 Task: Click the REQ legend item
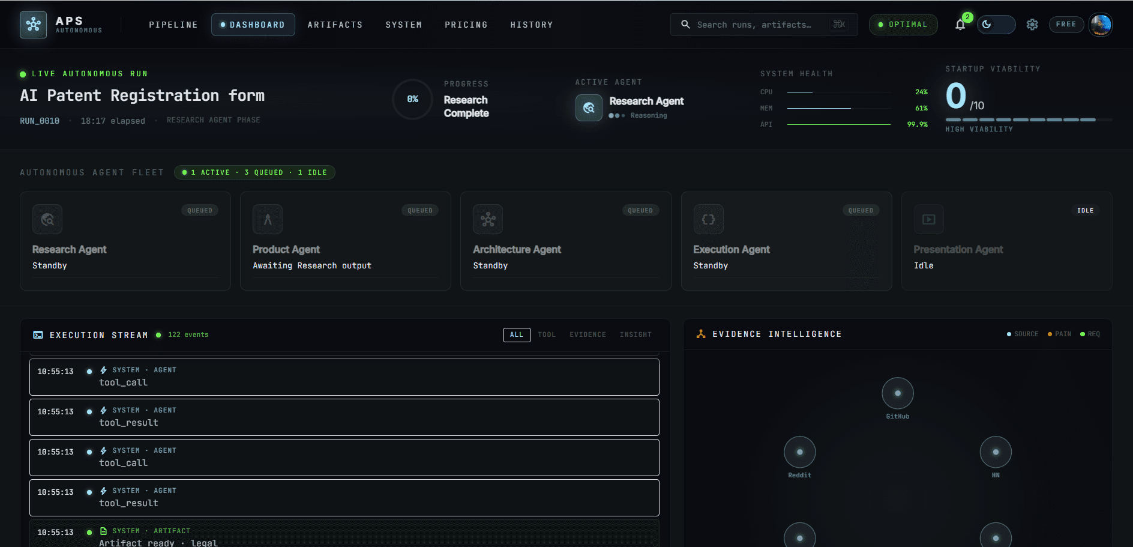click(1090, 334)
